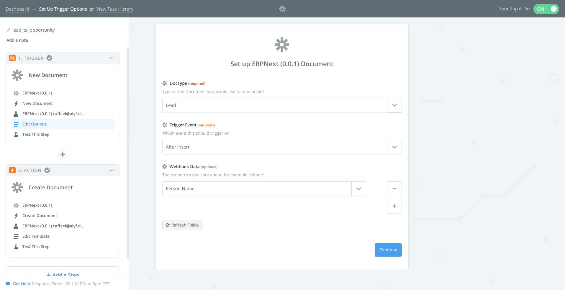Select the New Document trigger heading
The image size is (565, 290).
tap(48, 75)
